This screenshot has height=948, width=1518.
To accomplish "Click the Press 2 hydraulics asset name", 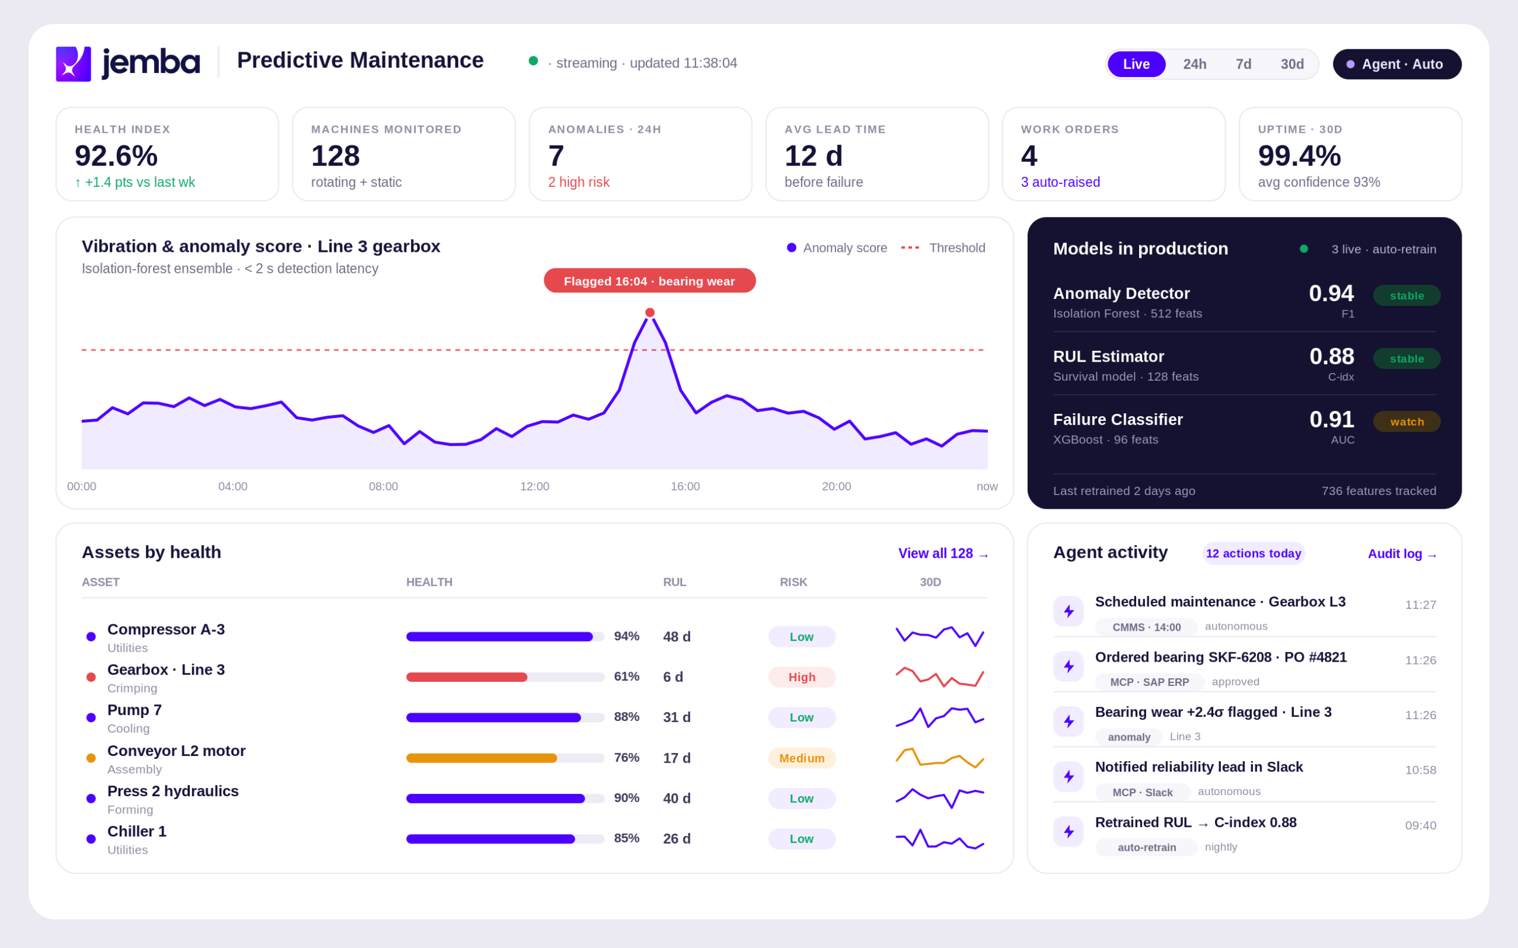I will click(173, 791).
